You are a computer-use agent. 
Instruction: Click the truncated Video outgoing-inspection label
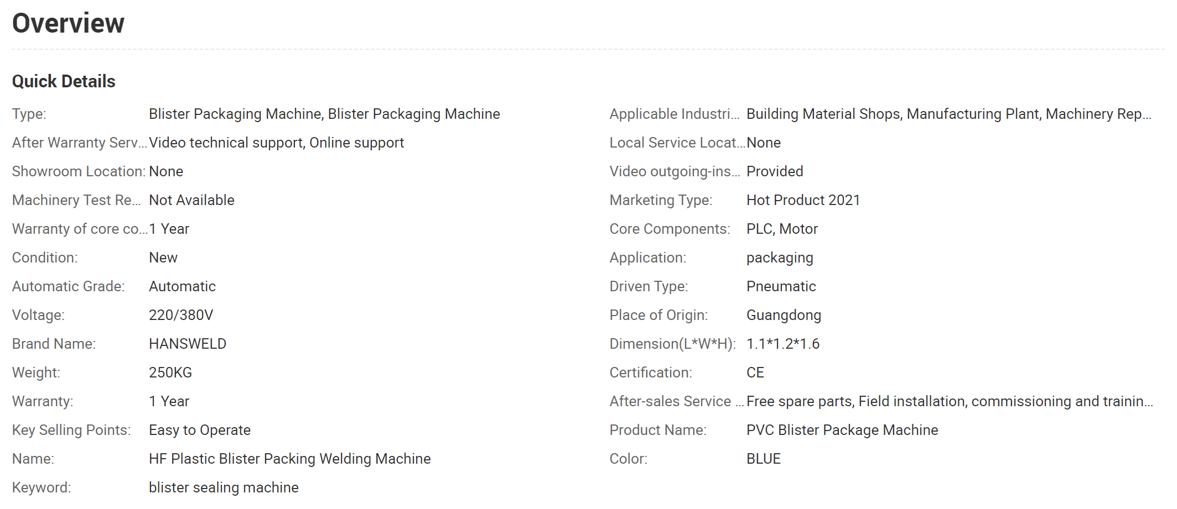click(x=675, y=171)
